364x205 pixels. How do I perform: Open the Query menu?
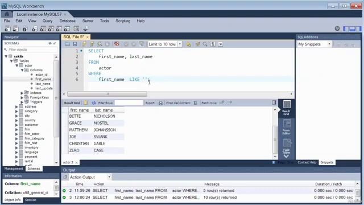click(x=47, y=21)
